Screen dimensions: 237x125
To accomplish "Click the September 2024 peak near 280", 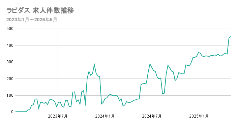I will [x=168, y=65].
